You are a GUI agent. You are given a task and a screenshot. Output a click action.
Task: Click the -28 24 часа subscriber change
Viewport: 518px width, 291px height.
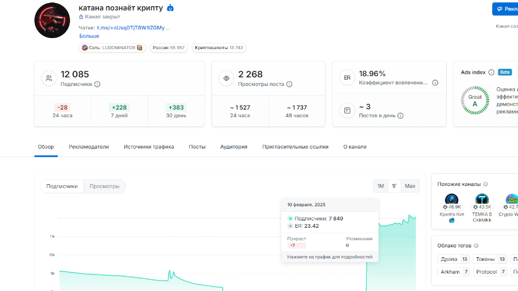pyautogui.click(x=63, y=111)
